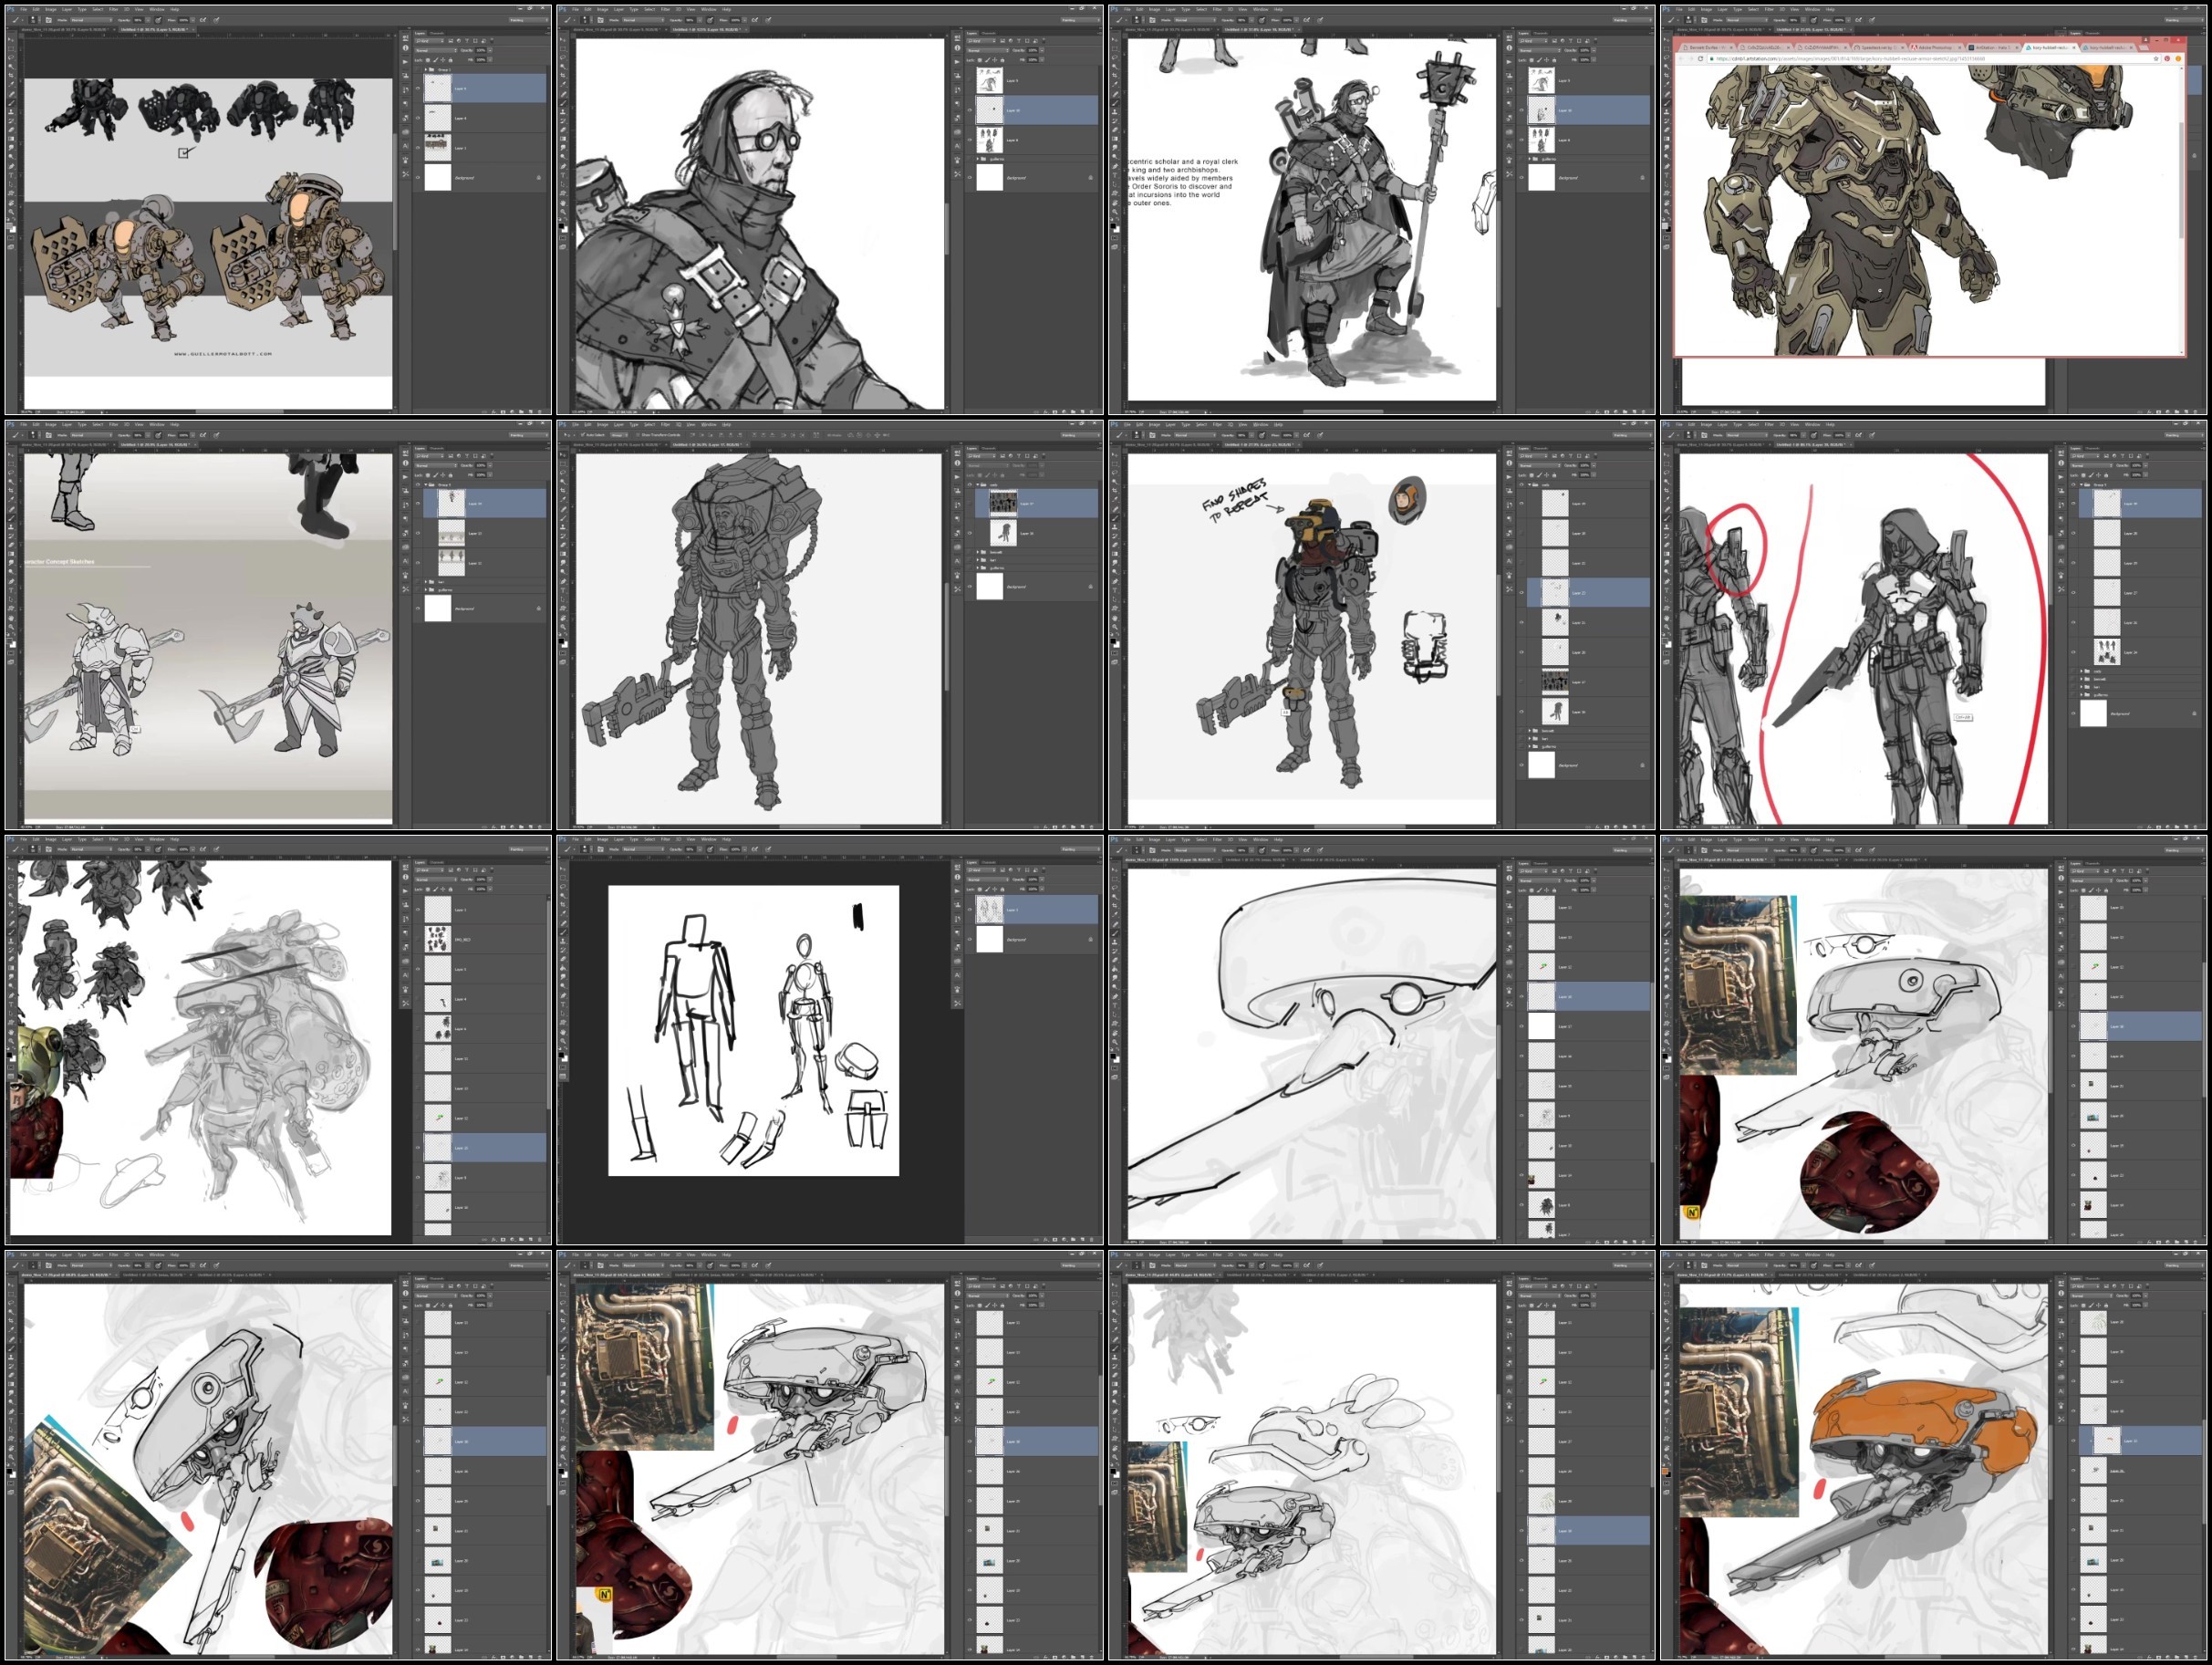Expand Group 1 in the shield-robots frame's layers
The image size is (2212, 1665).
pos(426,70)
